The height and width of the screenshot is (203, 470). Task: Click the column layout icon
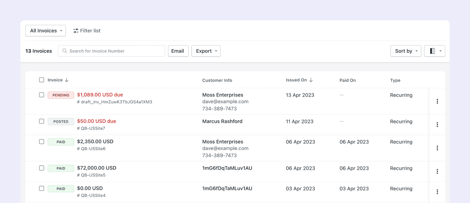[432, 51]
